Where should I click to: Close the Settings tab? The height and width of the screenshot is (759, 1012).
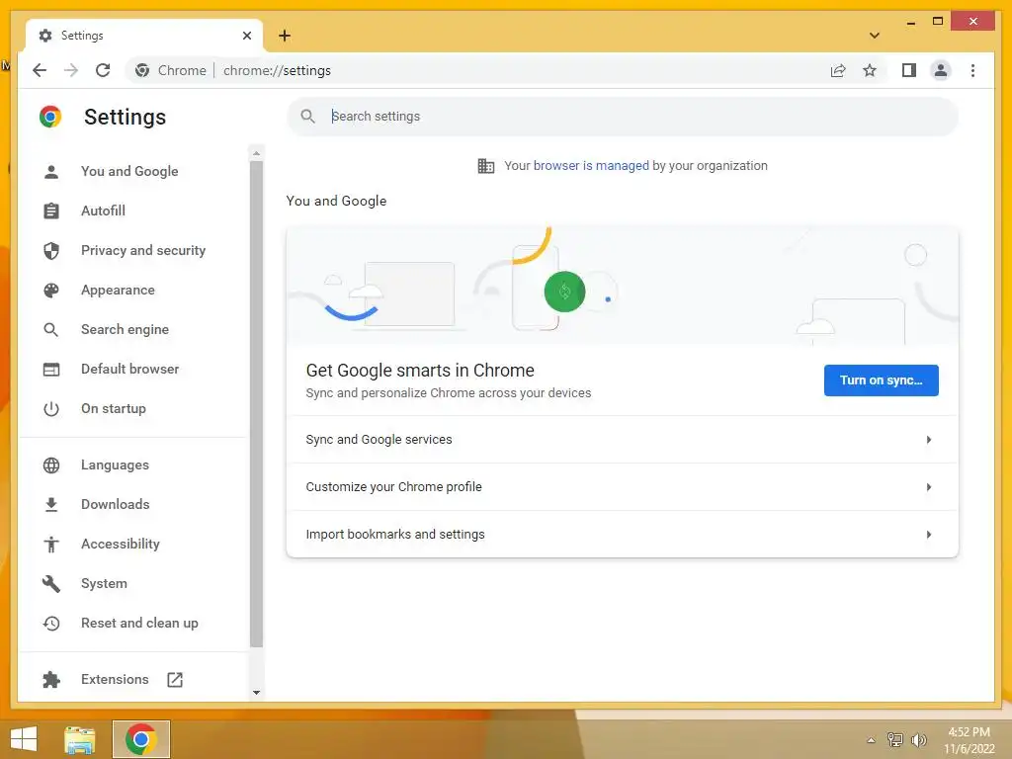pyautogui.click(x=246, y=36)
